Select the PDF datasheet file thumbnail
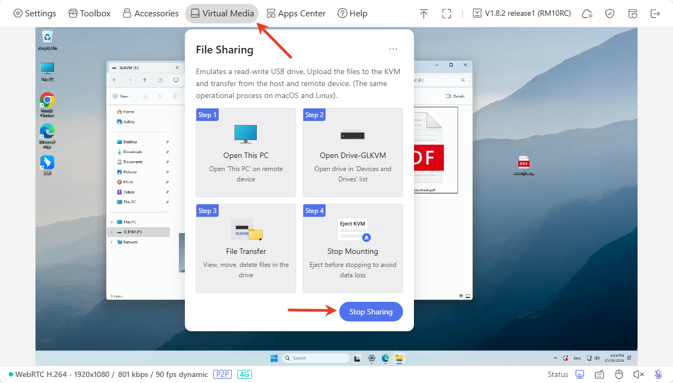673x383 pixels. [436, 150]
